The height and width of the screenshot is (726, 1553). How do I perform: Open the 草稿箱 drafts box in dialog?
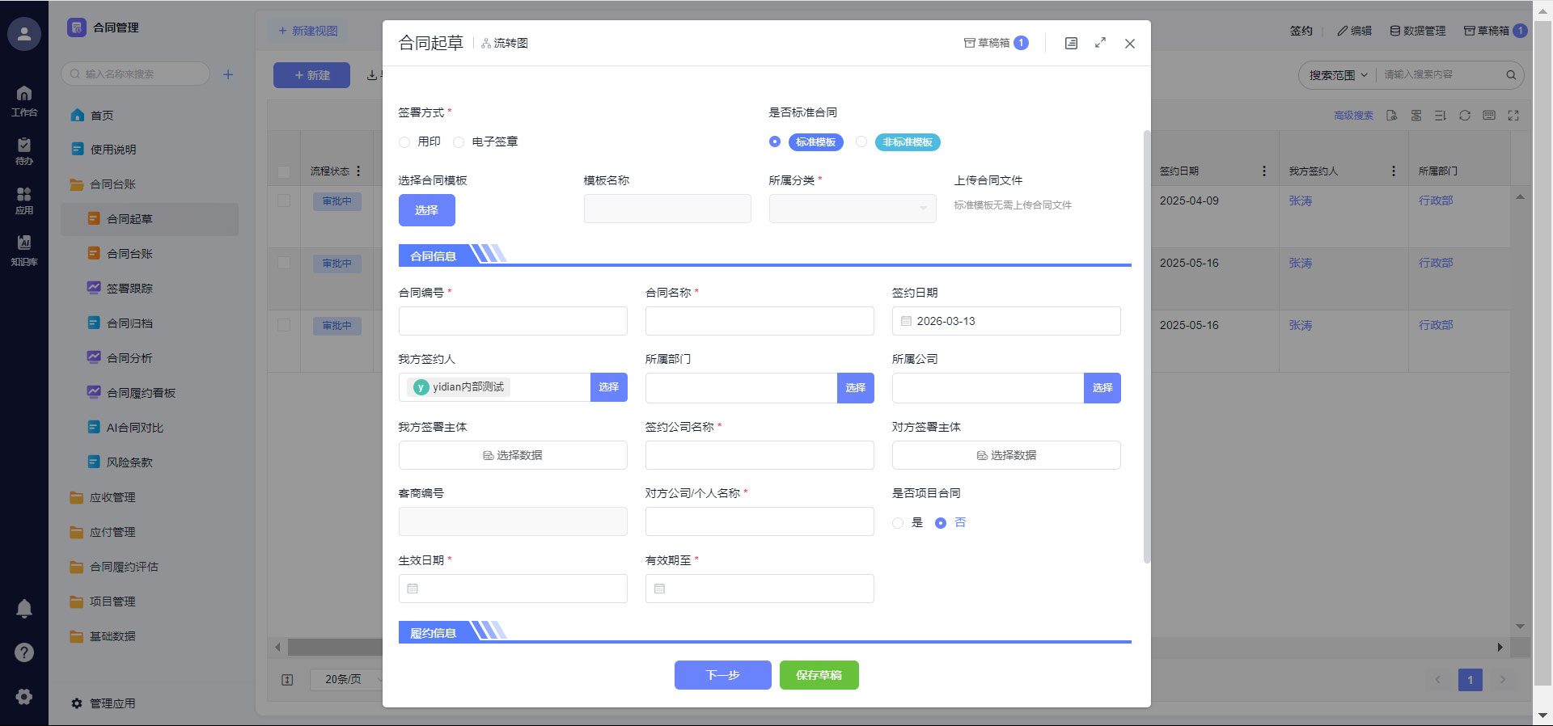[995, 43]
